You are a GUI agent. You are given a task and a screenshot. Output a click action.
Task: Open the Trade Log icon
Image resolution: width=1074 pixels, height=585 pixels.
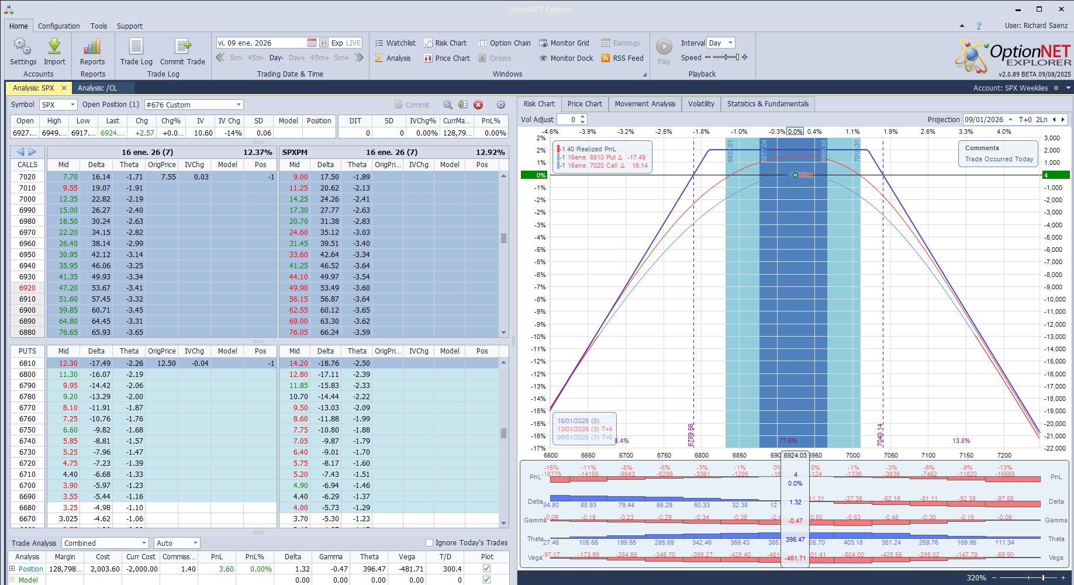pyautogui.click(x=136, y=47)
